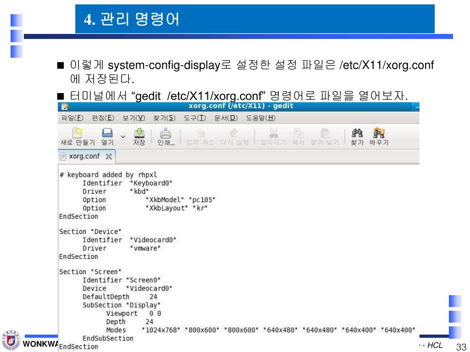
Task: Click the SubSection "Display" line
Action: pos(122,305)
